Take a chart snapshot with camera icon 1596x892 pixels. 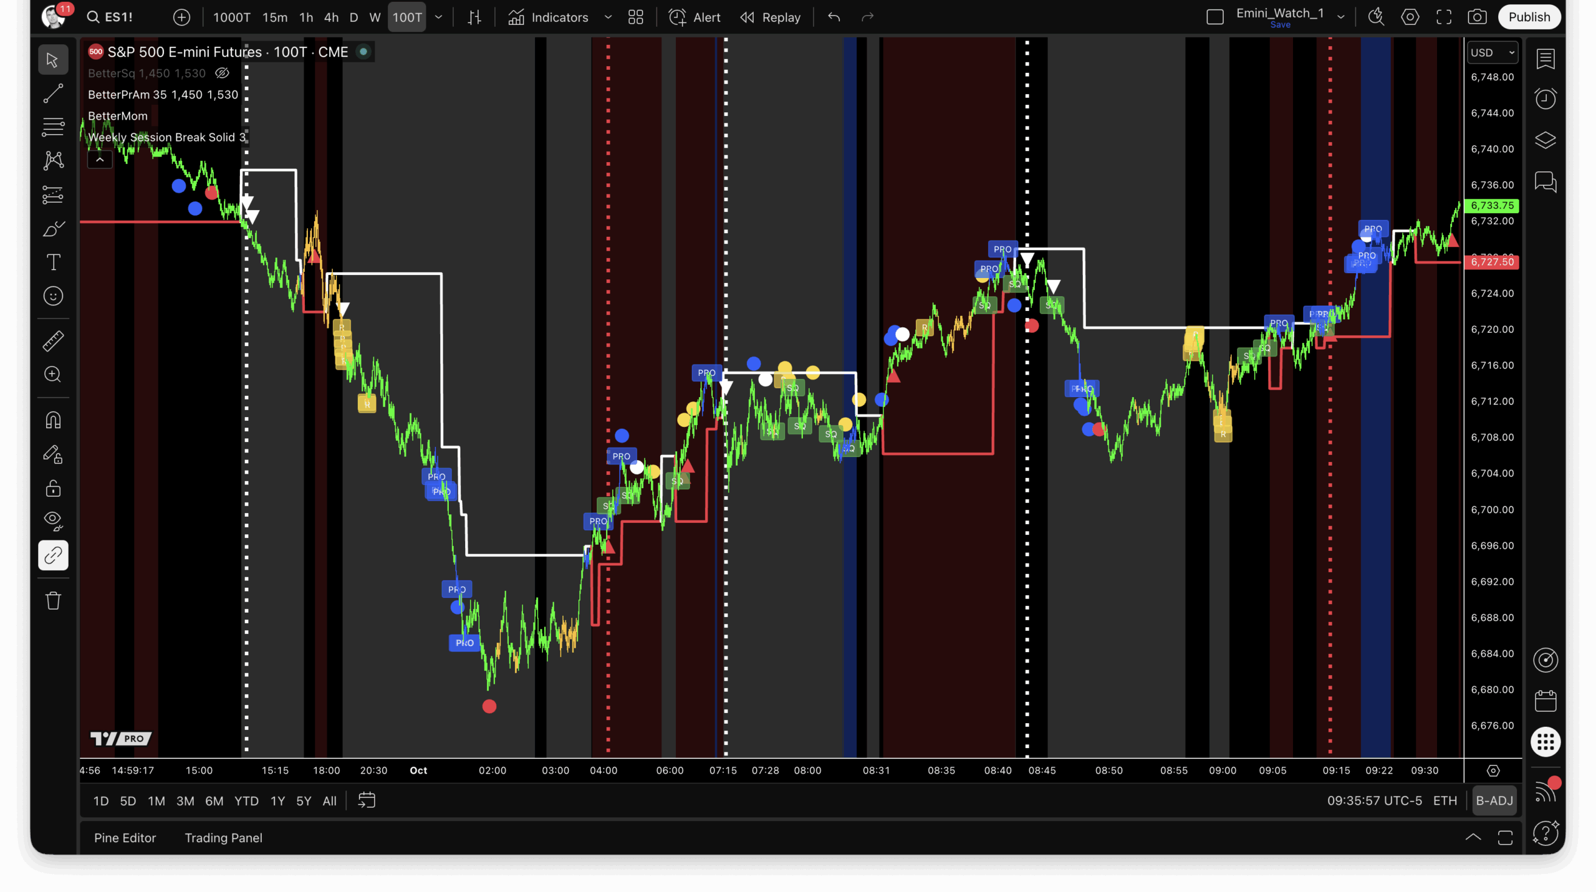(1477, 17)
